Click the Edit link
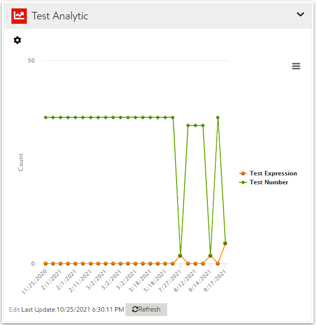 (x=14, y=310)
